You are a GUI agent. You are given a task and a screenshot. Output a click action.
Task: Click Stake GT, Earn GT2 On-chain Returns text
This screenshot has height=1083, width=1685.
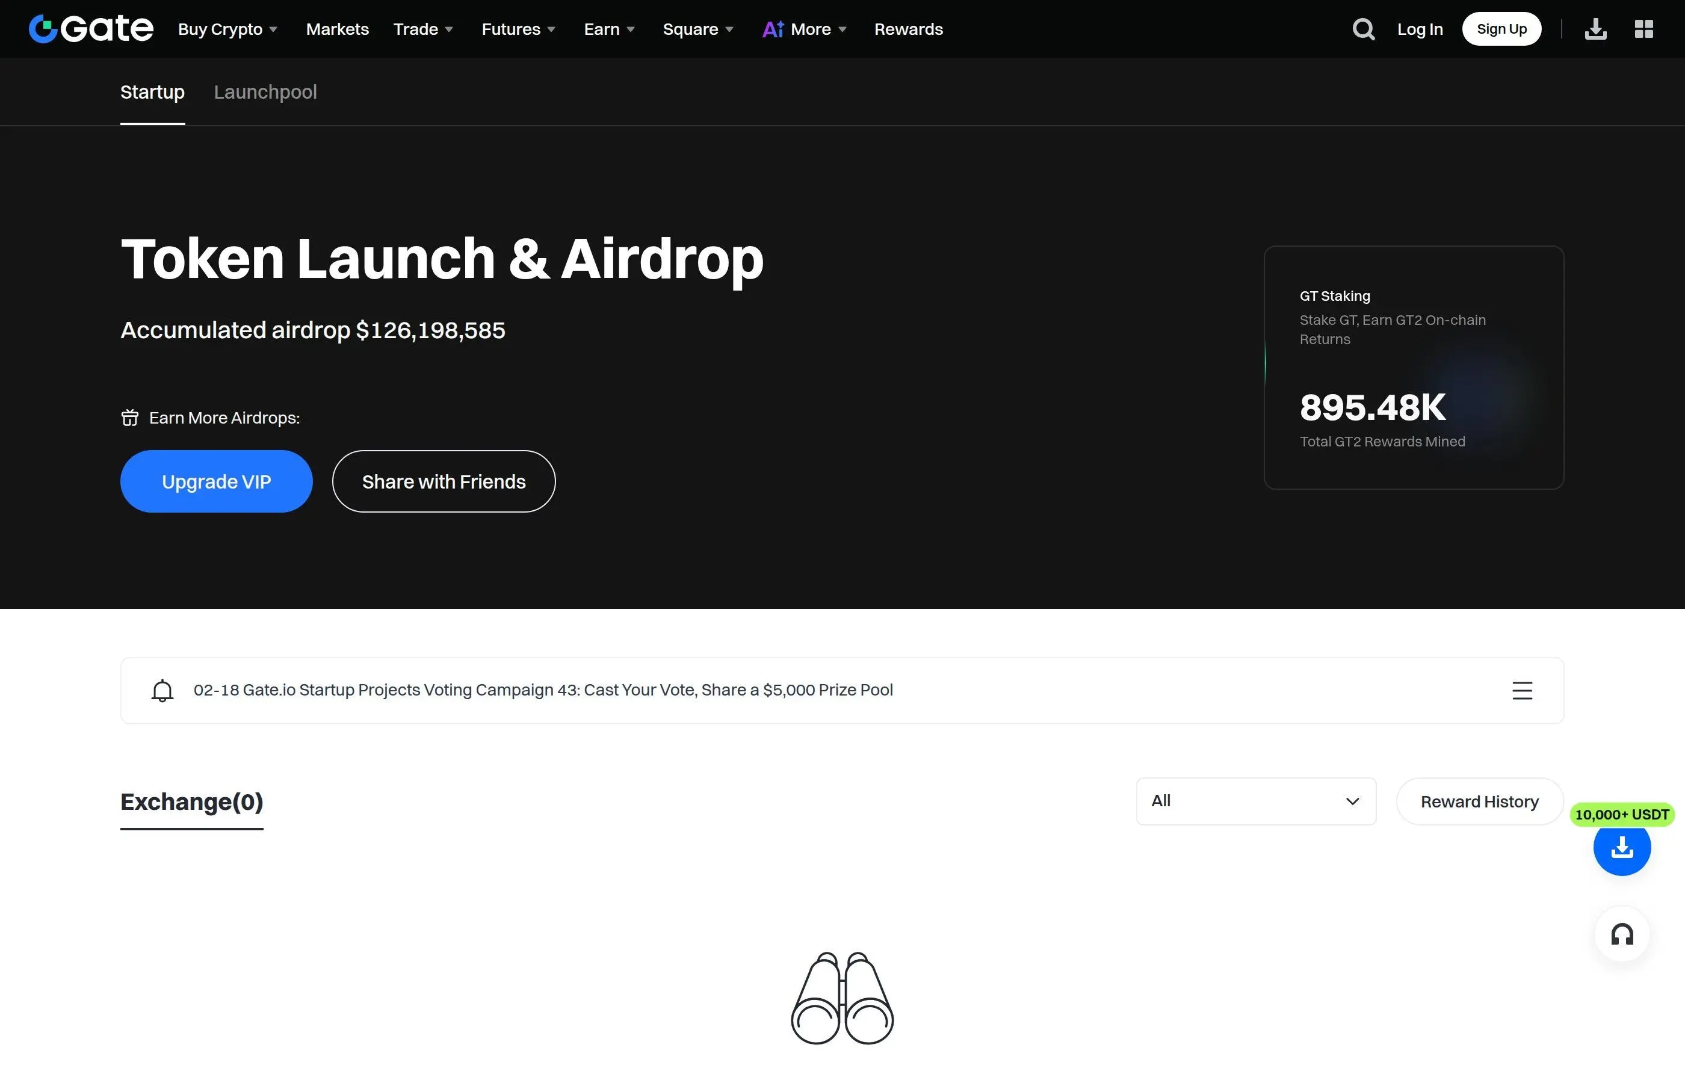1392,329
